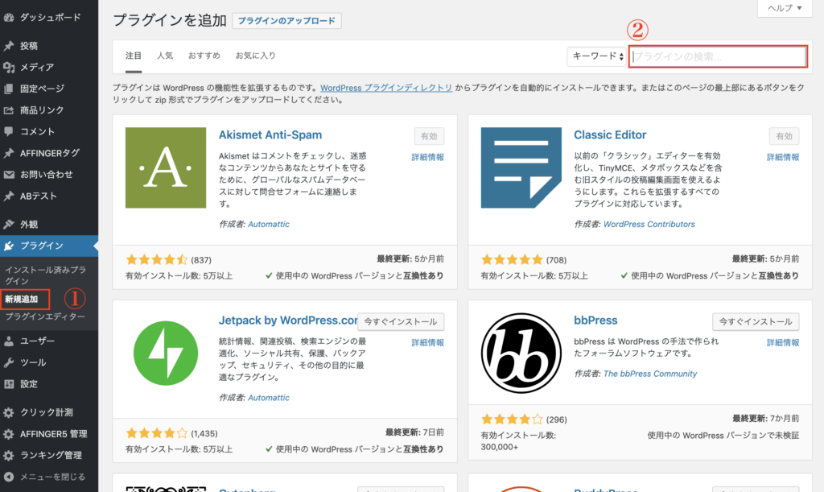Click the プラグインの検索 search field
Viewport: 824px width, 492px height.
[718, 56]
